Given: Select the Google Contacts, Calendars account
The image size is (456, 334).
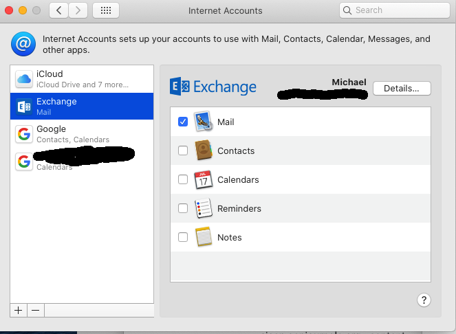Looking at the screenshot, I should click(x=82, y=134).
